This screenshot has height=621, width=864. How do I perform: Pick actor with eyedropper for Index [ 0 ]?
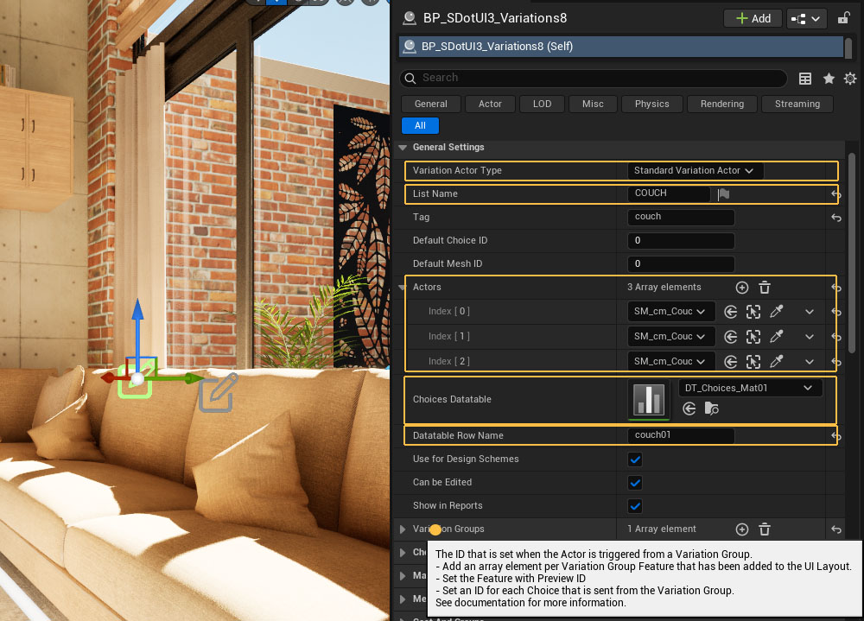(x=777, y=312)
